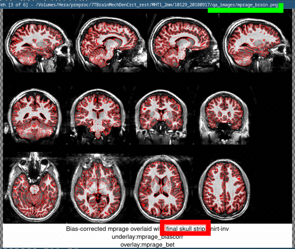
Task: Click the fourth axial slice near top of brain
Action: tap(225, 189)
